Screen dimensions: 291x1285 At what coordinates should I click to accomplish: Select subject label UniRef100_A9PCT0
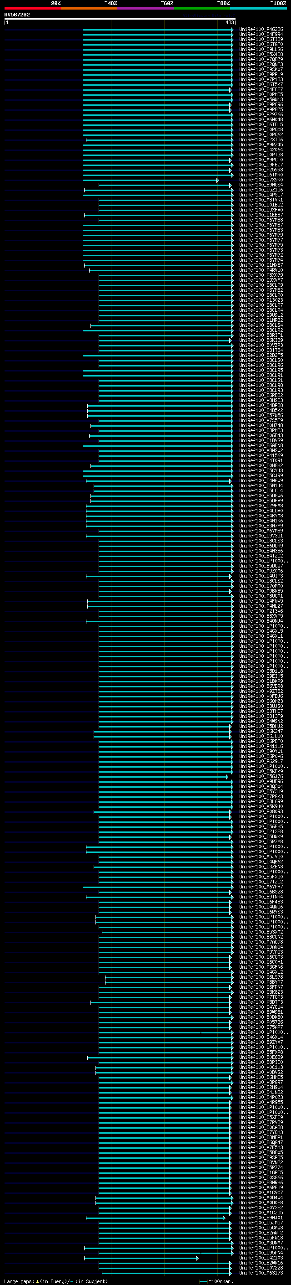tap(261, 160)
